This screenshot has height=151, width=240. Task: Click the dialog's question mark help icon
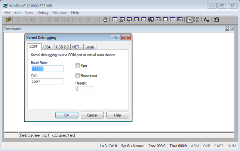point(116,37)
